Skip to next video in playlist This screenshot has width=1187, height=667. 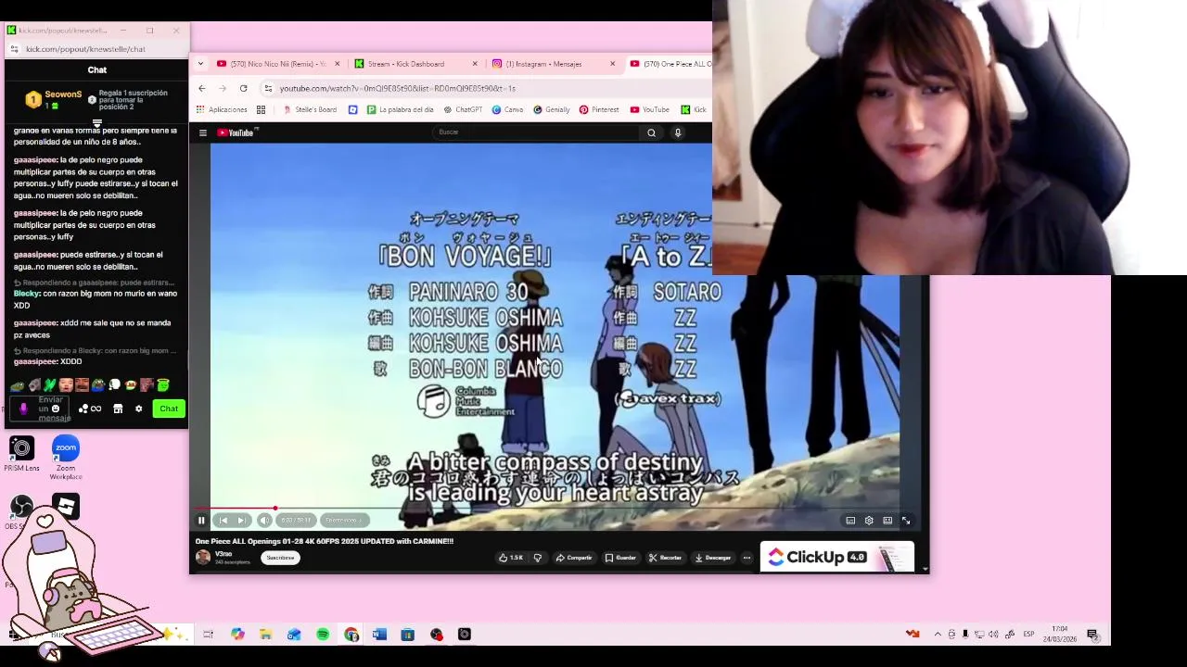(x=241, y=521)
